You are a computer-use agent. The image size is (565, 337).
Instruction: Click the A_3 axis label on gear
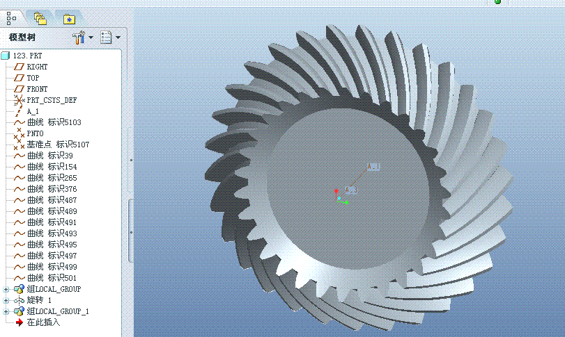click(x=351, y=190)
